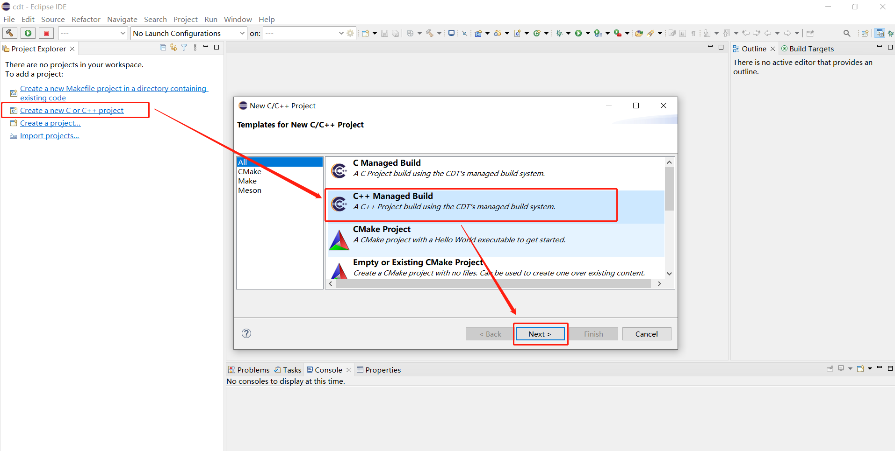Viewport: 895px width, 451px height.
Task: Toggle Link with Editor in Project Explorer
Action: pos(173,47)
